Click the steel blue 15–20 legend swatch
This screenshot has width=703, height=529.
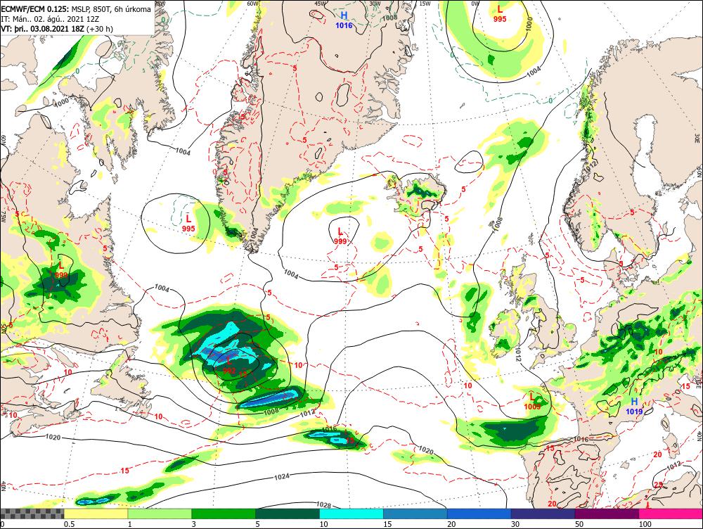click(415, 514)
